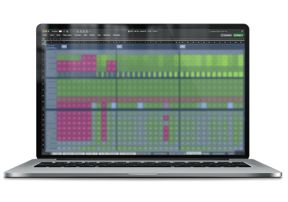288x202 pixels.
Task: Open the Developer ribbon tab
Action: pyautogui.click(x=117, y=35)
